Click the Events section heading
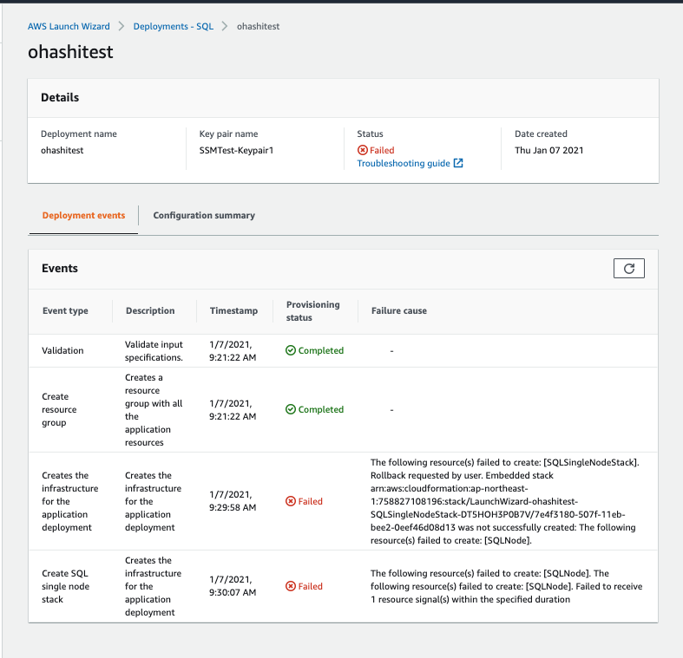This screenshot has width=683, height=658. tap(60, 269)
